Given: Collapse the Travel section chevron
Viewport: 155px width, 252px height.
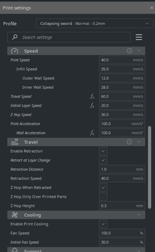Looking at the screenshot, I should pos(139,142).
